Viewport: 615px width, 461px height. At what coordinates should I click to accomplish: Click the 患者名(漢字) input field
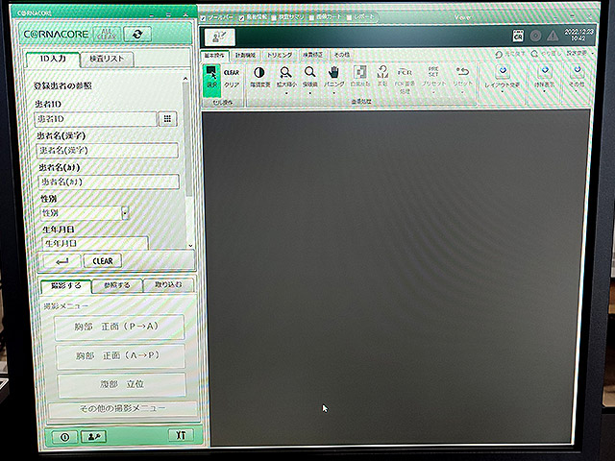pyautogui.click(x=107, y=151)
